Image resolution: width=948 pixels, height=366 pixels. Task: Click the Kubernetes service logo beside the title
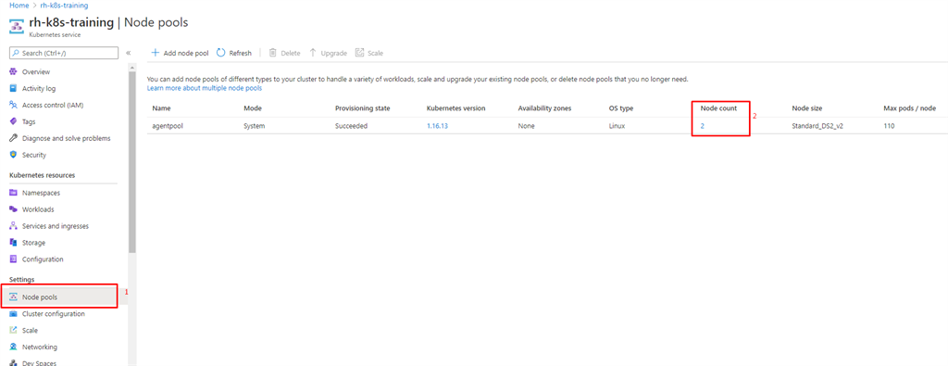pyautogui.click(x=16, y=26)
